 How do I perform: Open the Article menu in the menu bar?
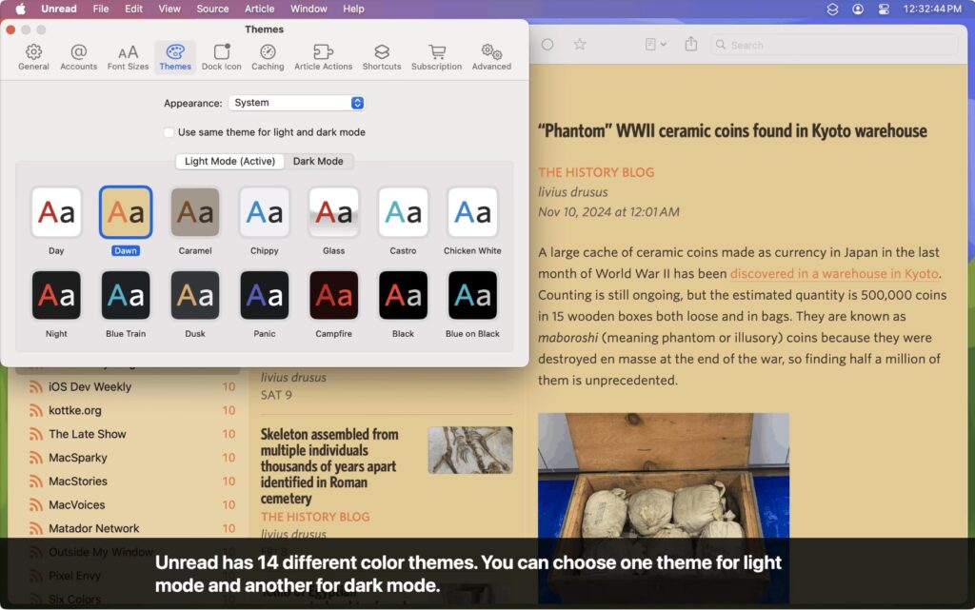[259, 9]
